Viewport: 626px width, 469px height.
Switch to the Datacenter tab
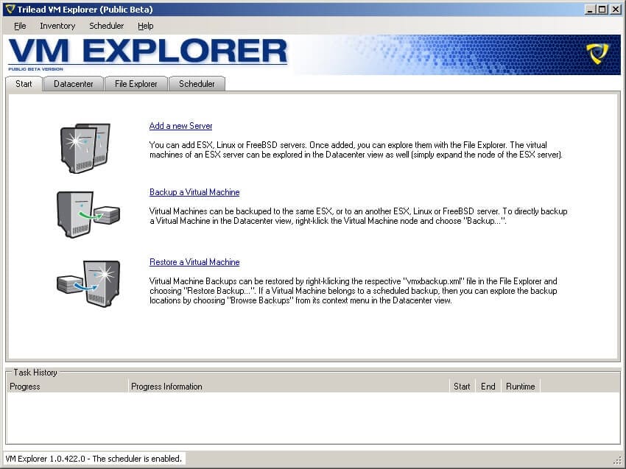(73, 84)
